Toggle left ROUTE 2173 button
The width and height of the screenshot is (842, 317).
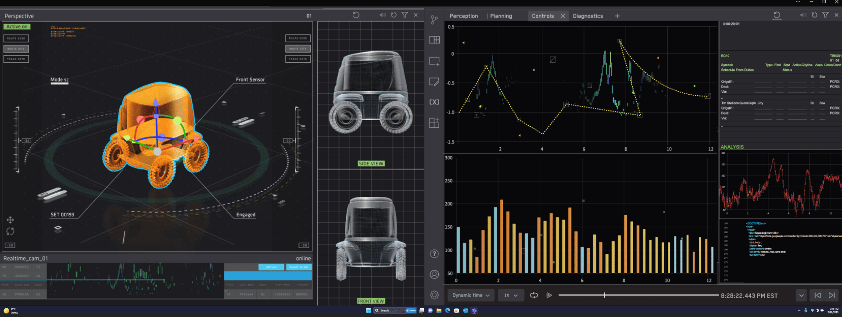tap(16, 49)
